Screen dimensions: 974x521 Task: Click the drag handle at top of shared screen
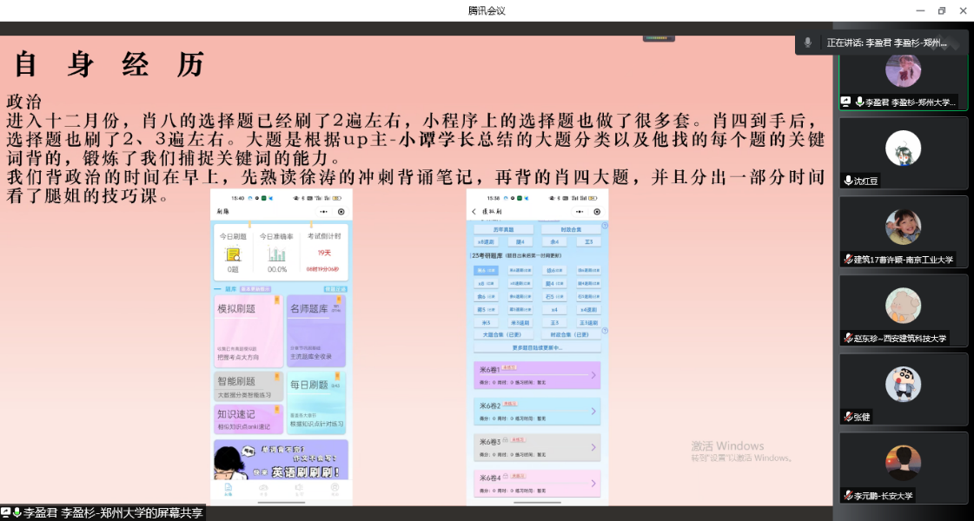point(659,38)
